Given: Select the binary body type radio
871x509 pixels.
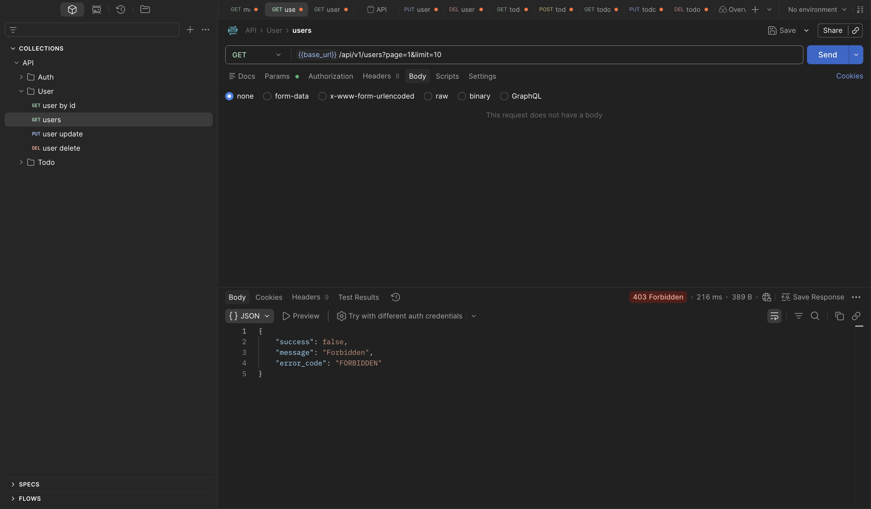Looking at the screenshot, I should [462, 96].
